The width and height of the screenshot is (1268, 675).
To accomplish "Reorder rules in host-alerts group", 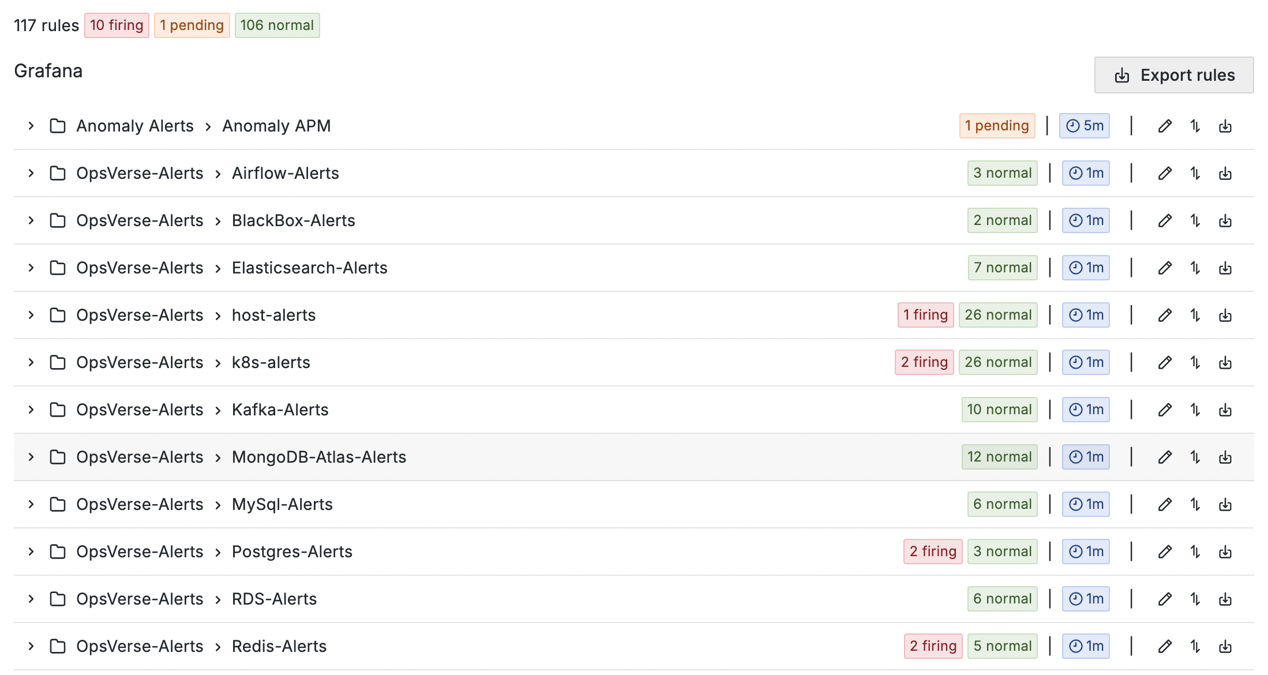I will coord(1195,315).
